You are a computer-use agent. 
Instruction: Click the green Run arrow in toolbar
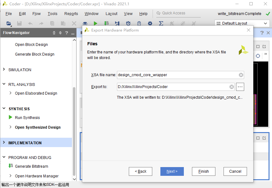(x=95, y=23)
